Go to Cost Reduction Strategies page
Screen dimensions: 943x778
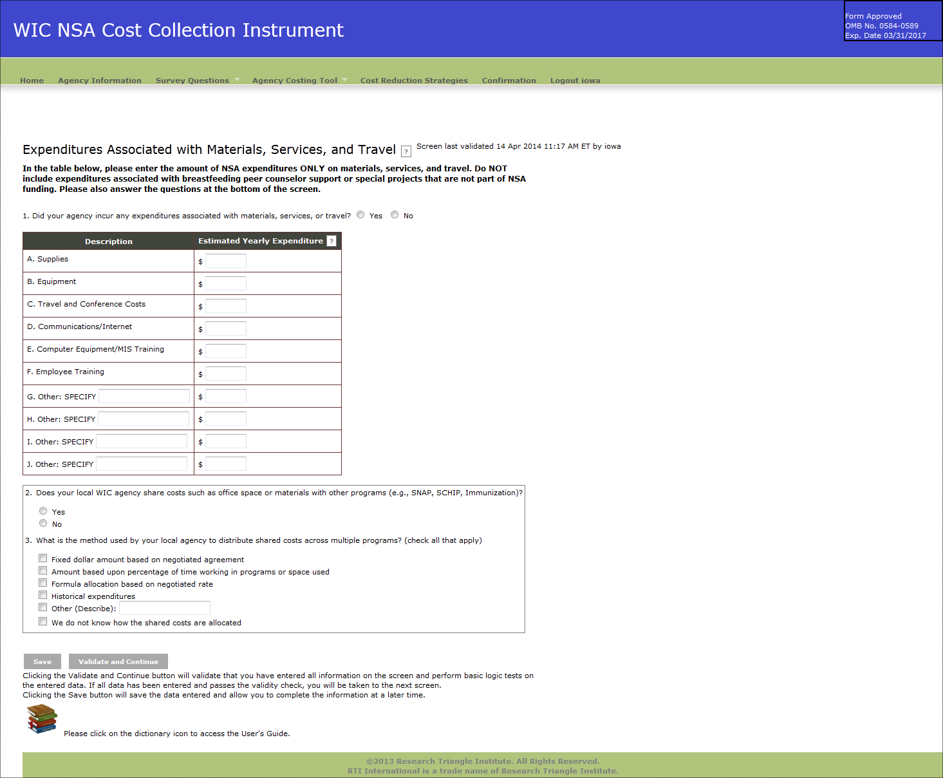pyautogui.click(x=414, y=81)
